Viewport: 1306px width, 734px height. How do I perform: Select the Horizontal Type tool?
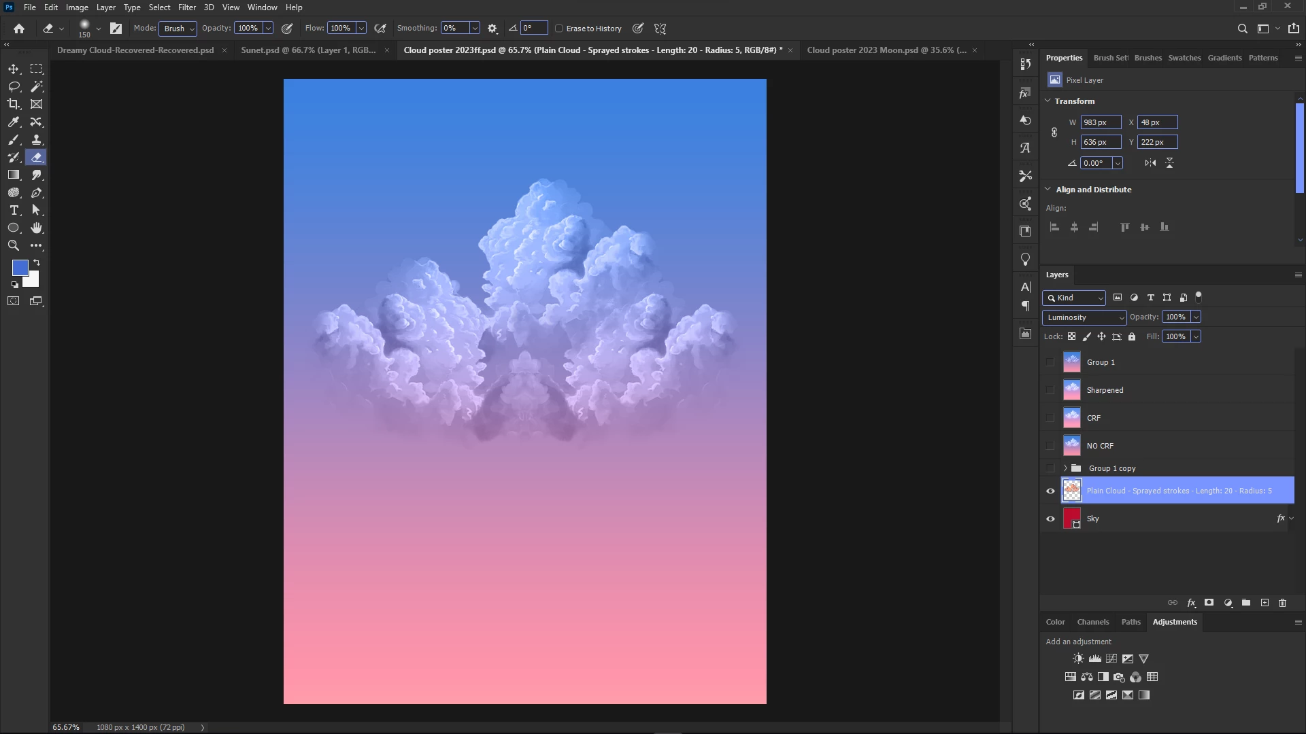click(x=14, y=210)
